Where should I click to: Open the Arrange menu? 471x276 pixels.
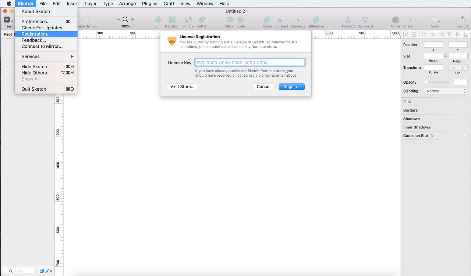(128, 4)
